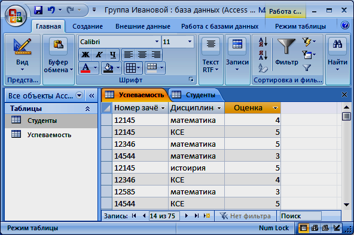Screen dimensions: 354x235
Task: Open the fill color dropdown arrow
Action: [x=118, y=68]
